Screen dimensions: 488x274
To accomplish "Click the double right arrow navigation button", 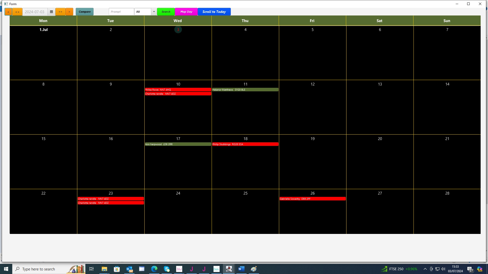I will tap(60, 12).
